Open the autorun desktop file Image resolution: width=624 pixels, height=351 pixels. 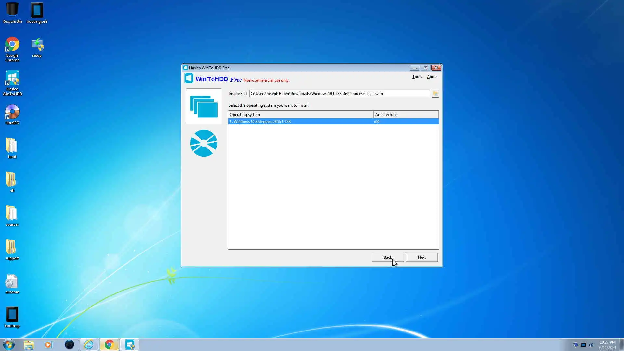click(12, 281)
